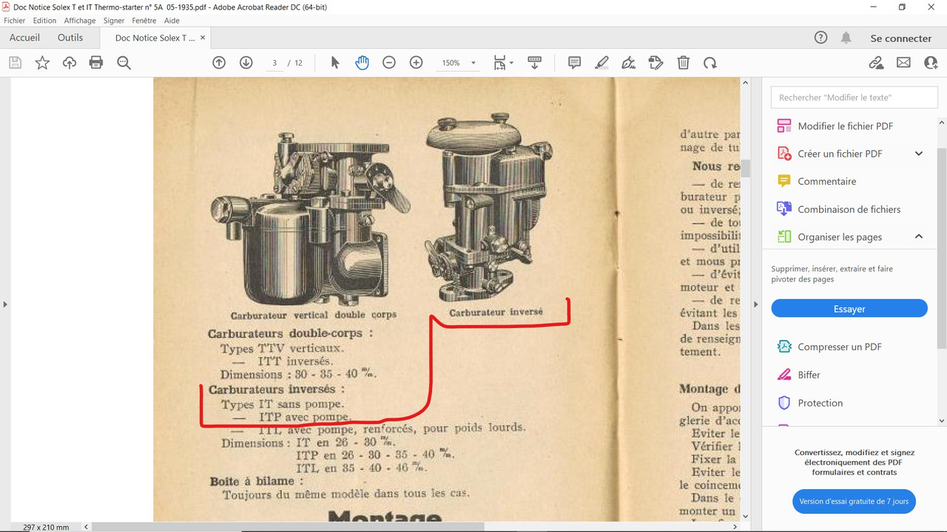Open the help question mark icon
Viewport: 947px width, 532px height.
coord(820,38)
